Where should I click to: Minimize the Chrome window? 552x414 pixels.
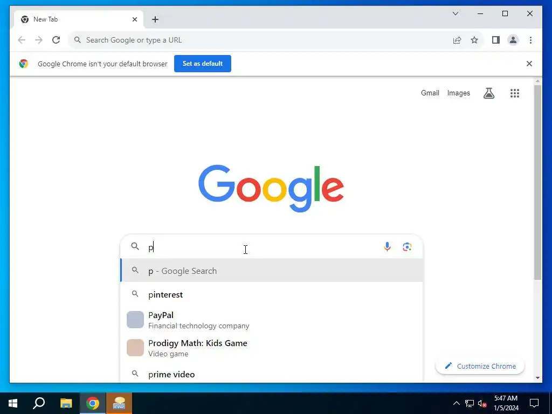pyautogui.click(x=480, y=13)
